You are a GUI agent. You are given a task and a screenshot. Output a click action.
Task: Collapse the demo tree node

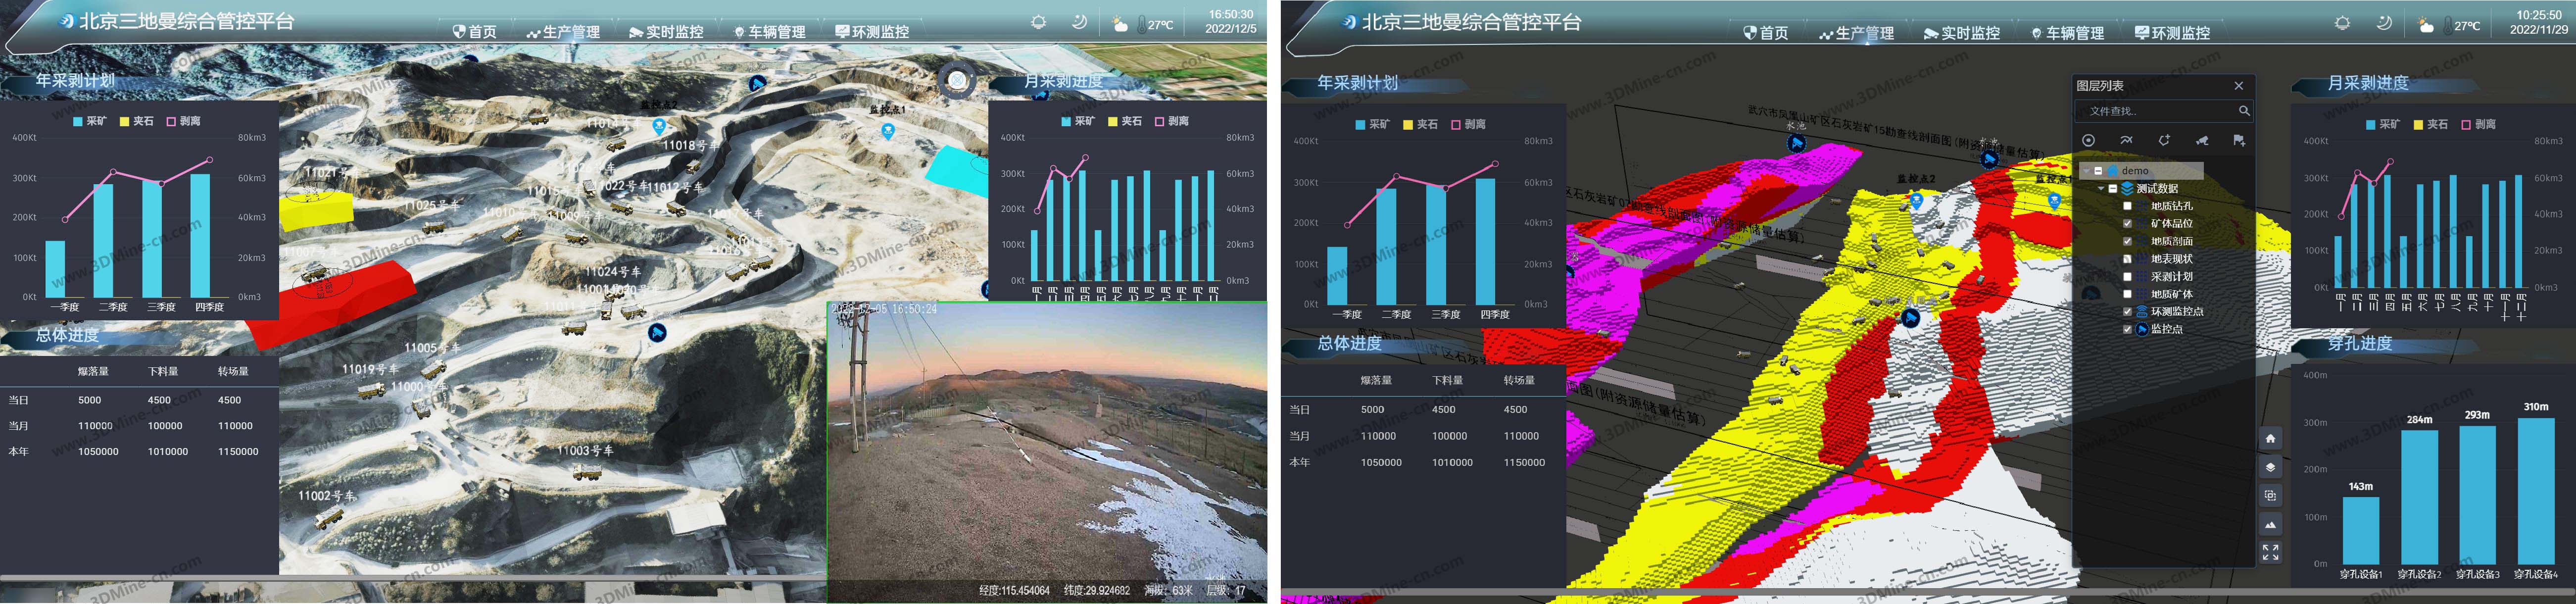(x=2086, y=171)
